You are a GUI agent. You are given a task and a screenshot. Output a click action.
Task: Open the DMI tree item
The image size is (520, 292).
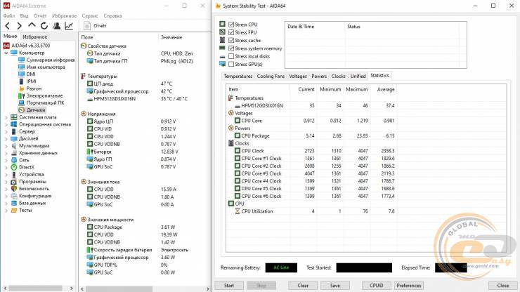(31, 74)
